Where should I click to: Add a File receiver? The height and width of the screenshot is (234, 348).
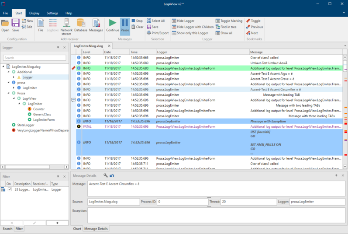click(41, 24)
